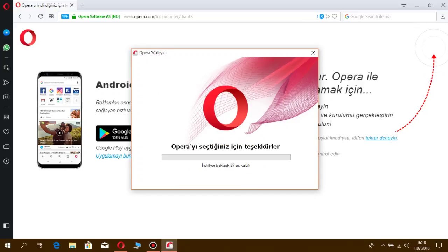The image size is (448, 252).
Task: Click the tekrar deneyin link
Action: pos(381,138)
